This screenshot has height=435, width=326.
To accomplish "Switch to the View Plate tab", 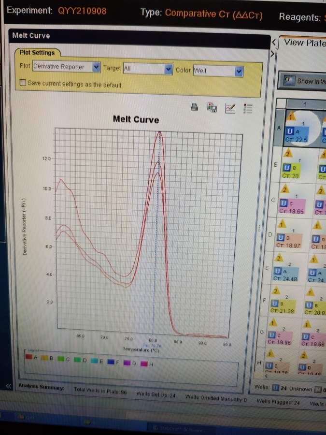I will point(304,43).
